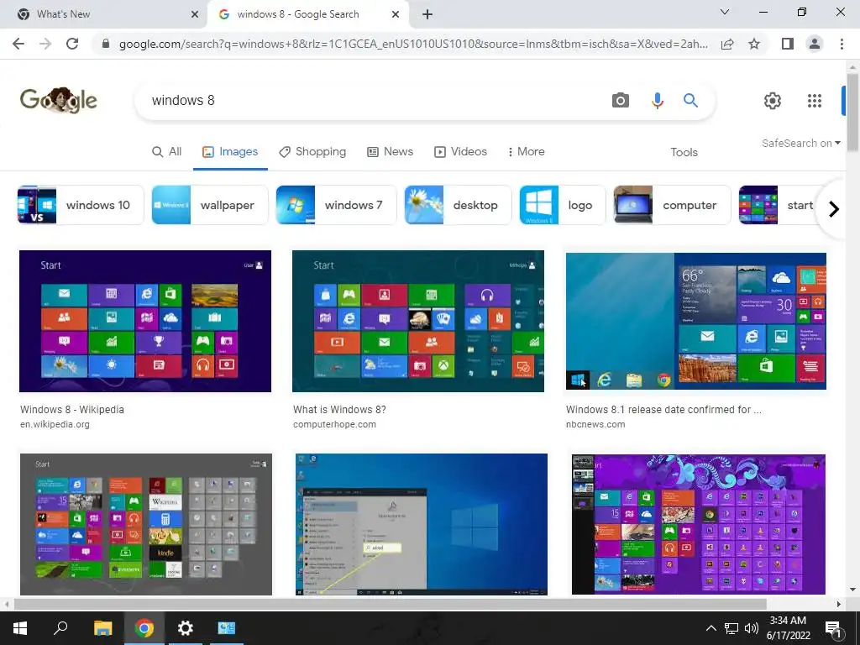Select the Images results tab
860x645 pixels.
point(230,152)
